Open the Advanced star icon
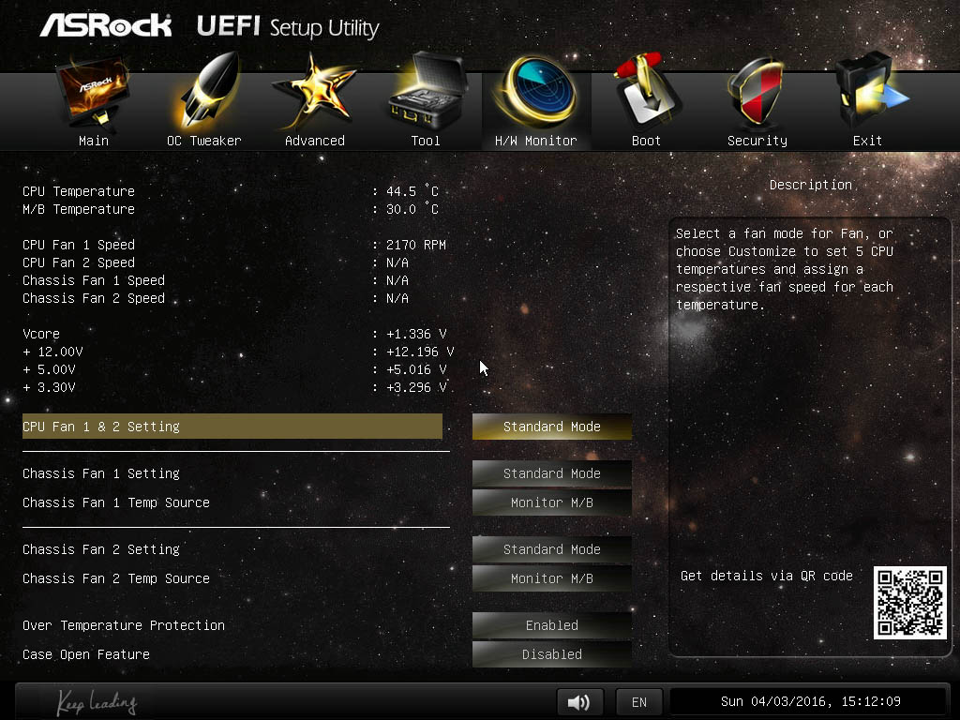960x720 pixels. click(x=315, y=92)
